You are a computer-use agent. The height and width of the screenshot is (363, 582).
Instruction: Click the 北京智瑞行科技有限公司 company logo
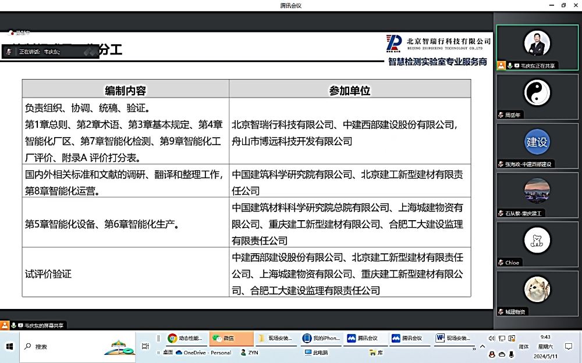click(x=394, y=43)
